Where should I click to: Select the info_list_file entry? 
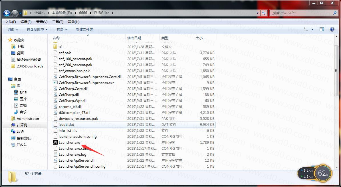point(68,131)
